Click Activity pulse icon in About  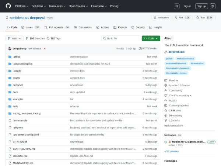(x=166, y=100)
